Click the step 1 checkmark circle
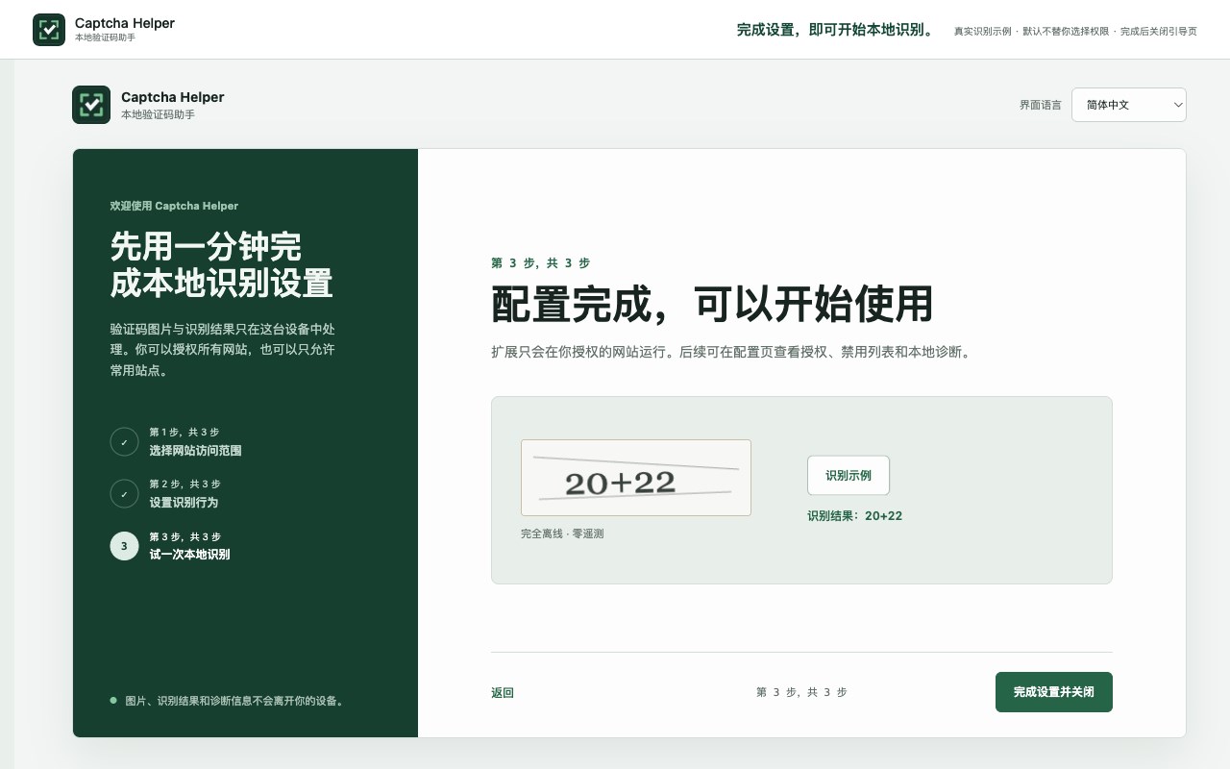1230x769 pixels. click(124, 441)
